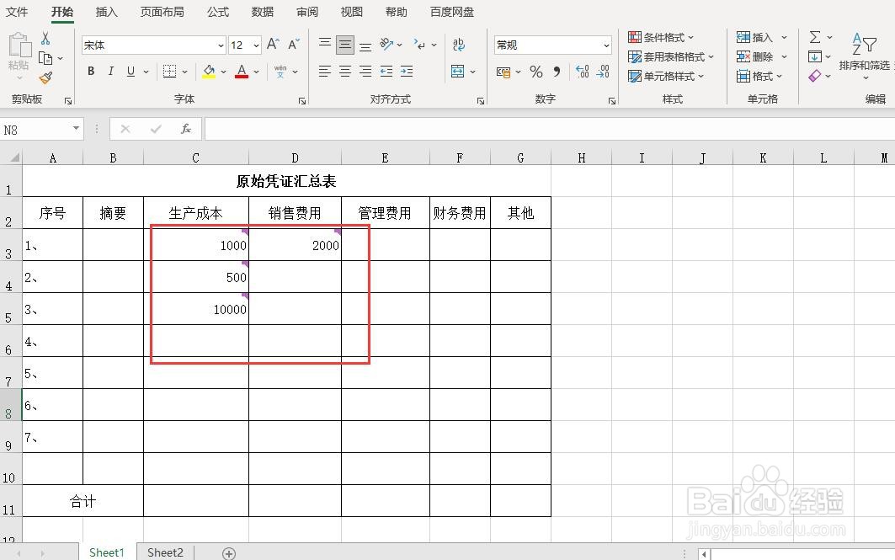
Task: Click the Clear eraser icon
Action: (x=815, y=75)
